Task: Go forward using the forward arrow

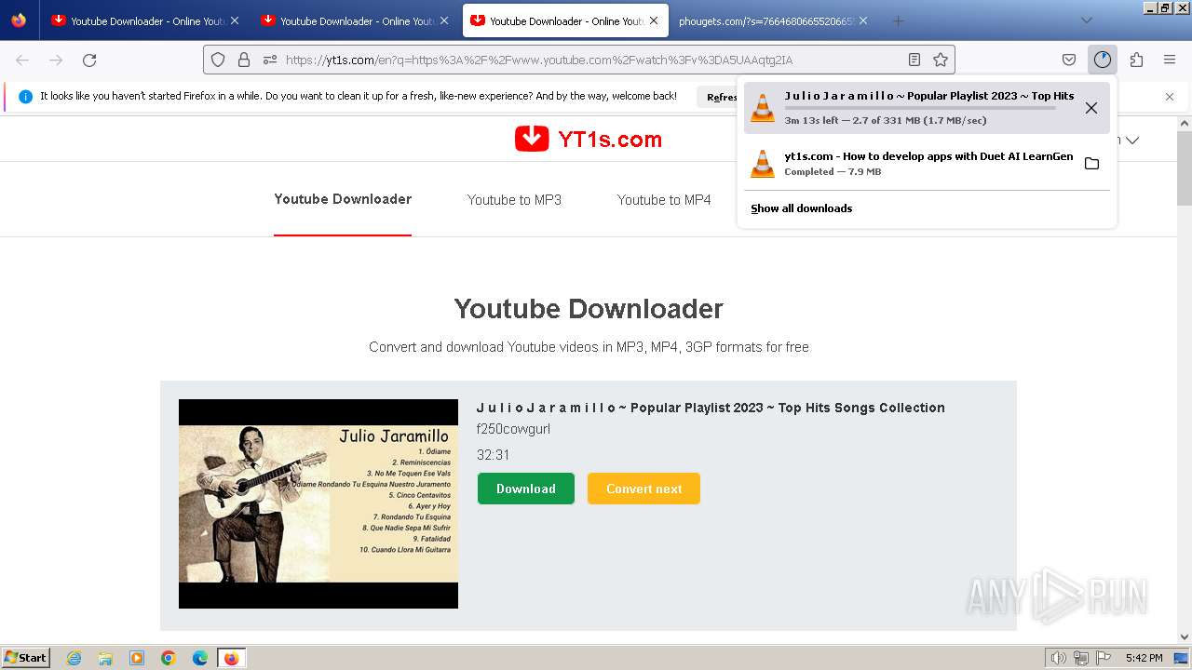Action: tap(56, 60)
